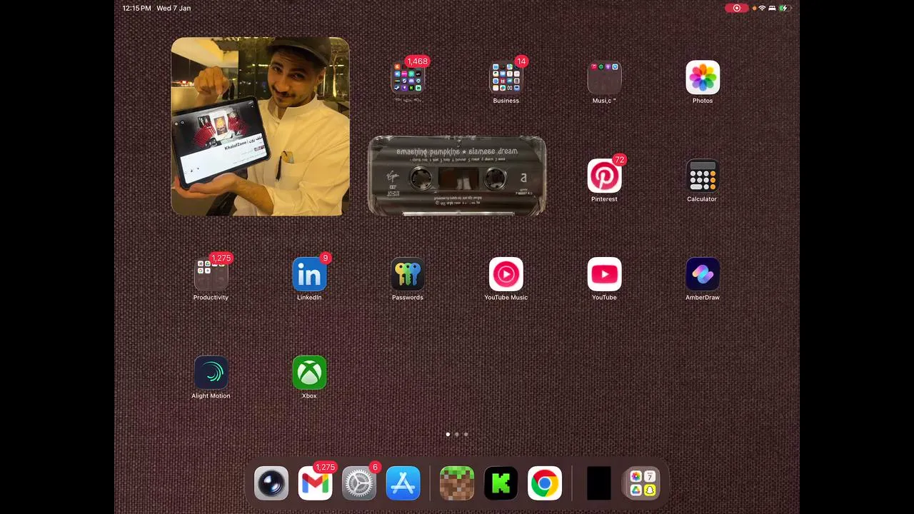Tap the home screen page dots
The height and width of the screenshot is (514, 914).
click(457, 434)
